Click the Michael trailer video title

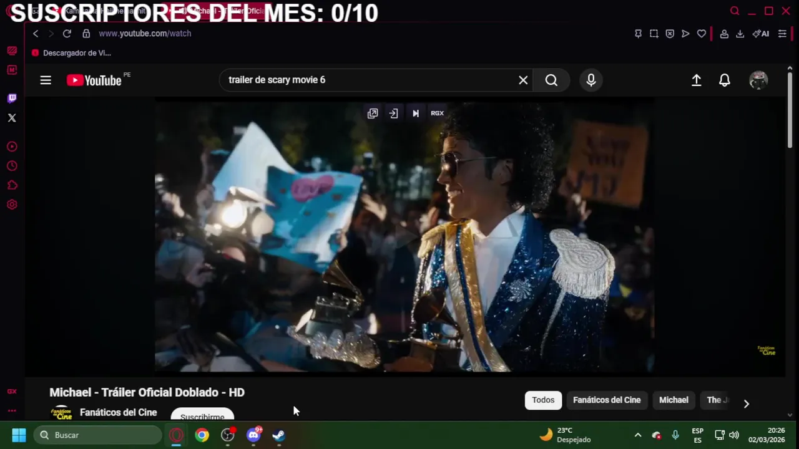click(147, 392)
